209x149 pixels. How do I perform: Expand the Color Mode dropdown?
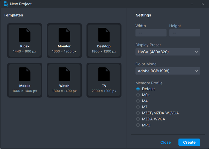point(168,71)
